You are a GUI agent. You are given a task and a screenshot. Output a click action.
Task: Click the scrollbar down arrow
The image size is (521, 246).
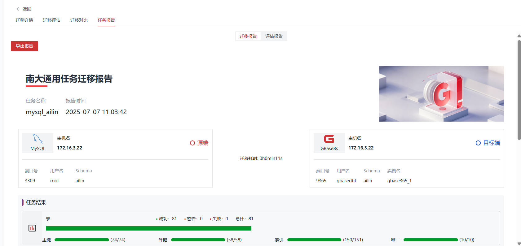point(519,244)
